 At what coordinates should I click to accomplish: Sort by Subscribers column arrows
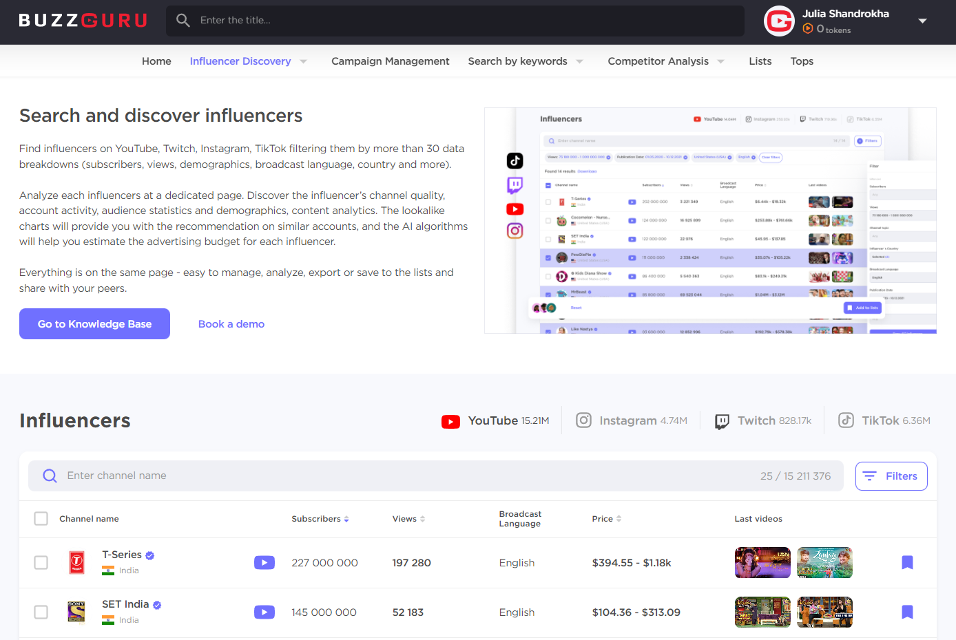coord(346,519)
